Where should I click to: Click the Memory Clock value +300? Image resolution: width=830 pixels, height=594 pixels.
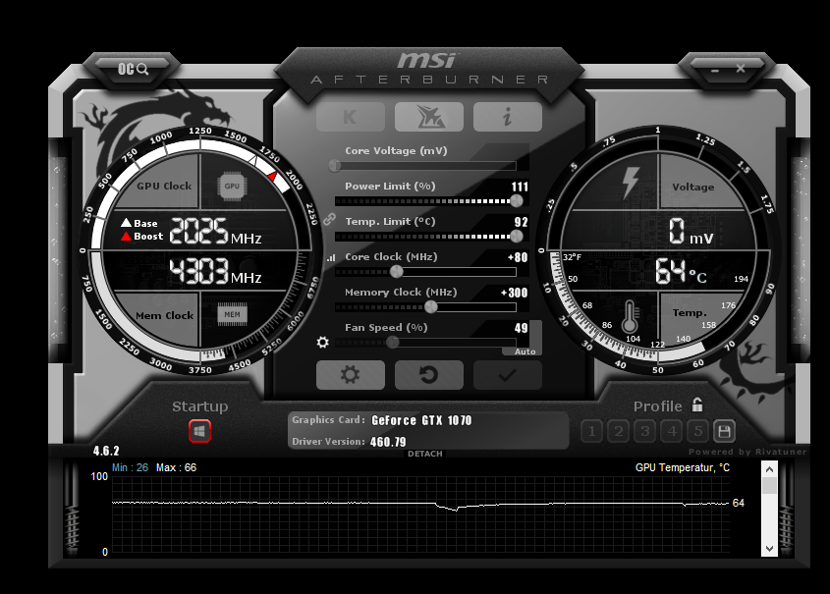coord(515,293)
